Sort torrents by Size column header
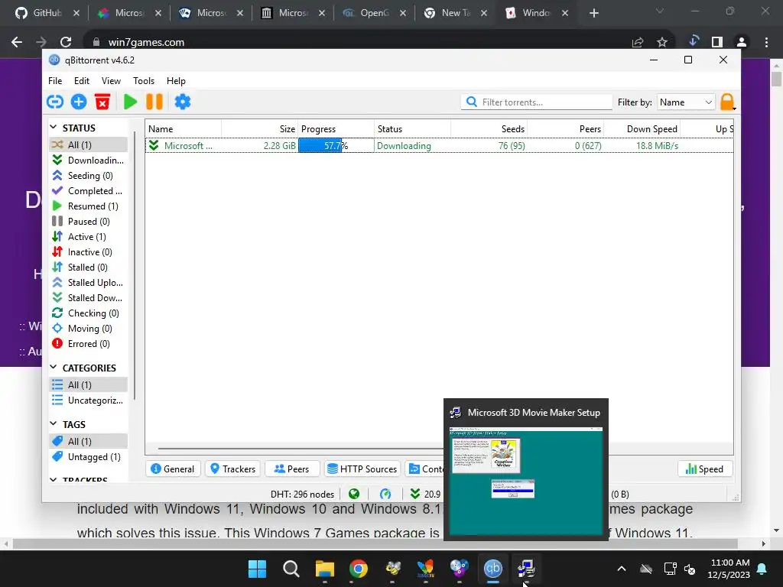This screenshot has width=783, height=587. click(260, 128)
